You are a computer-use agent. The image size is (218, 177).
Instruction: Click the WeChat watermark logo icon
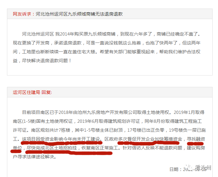(188, 167)
